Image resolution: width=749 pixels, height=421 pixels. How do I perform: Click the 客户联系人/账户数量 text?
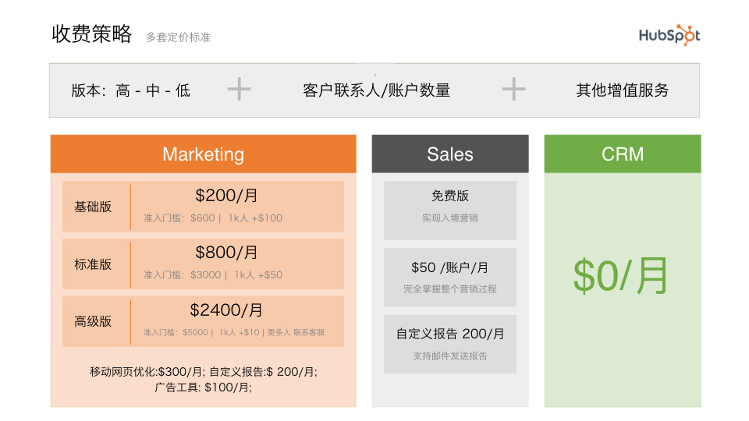click(376, 90)
